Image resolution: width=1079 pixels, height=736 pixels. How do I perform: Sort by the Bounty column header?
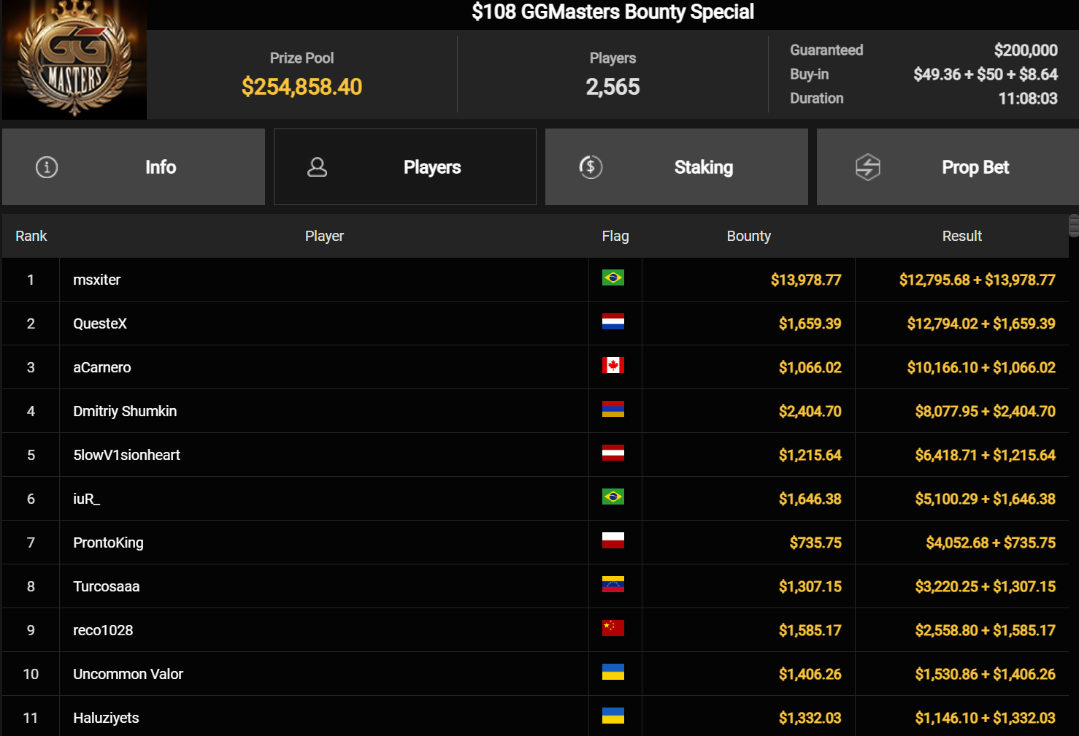pos(749,236)
